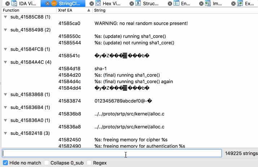
Task: Click the Enums tab icon
Action: point(176,3)
